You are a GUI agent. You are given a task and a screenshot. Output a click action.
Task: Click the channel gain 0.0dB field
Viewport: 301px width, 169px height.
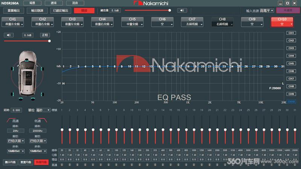coord(27,35)
